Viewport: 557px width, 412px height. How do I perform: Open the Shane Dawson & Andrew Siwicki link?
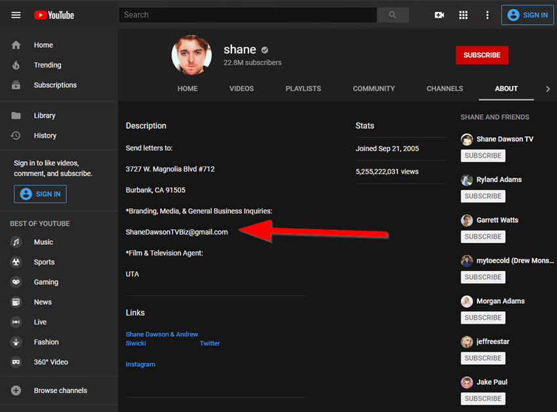tap(162, 339)
